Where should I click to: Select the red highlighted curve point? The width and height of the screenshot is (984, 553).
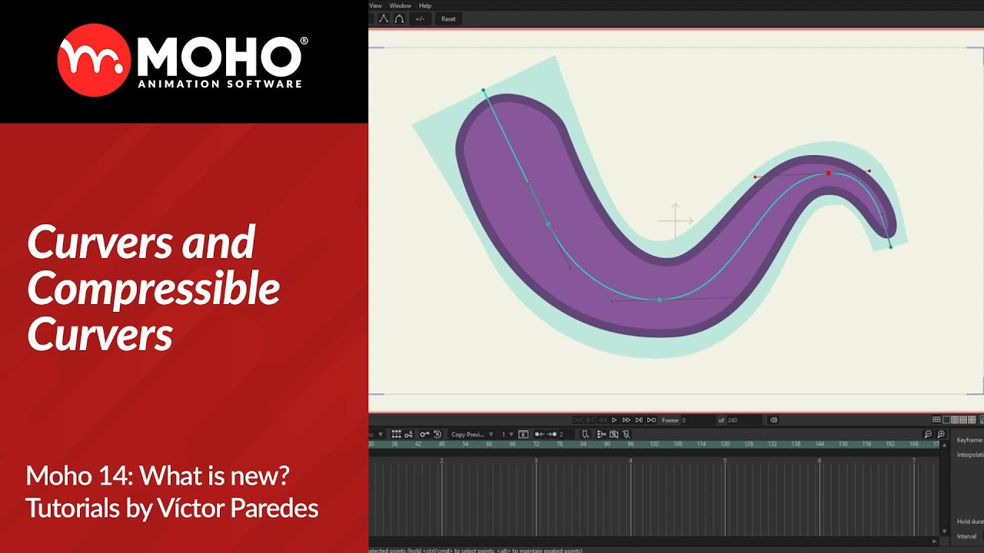tap(828, 174)
